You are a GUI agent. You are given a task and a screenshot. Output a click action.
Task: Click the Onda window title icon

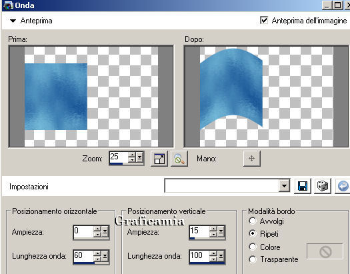pyautogui.click(x=8, y=5)
